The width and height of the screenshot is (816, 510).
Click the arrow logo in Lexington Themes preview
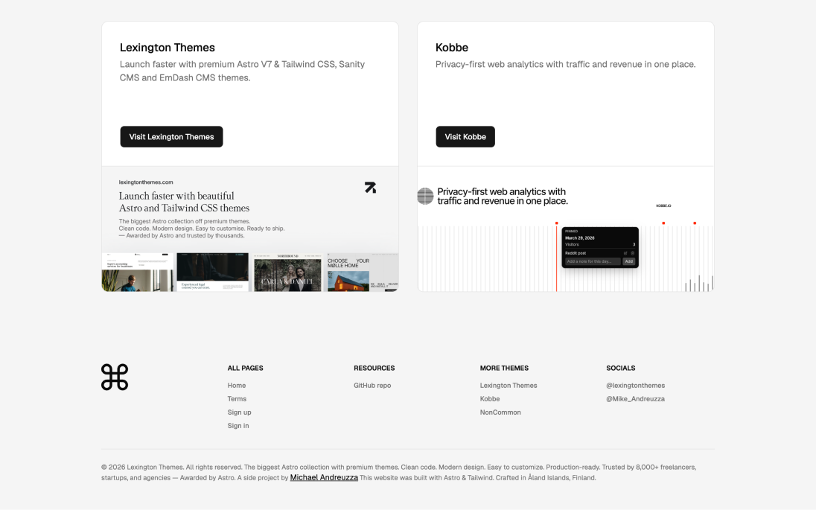371,188
